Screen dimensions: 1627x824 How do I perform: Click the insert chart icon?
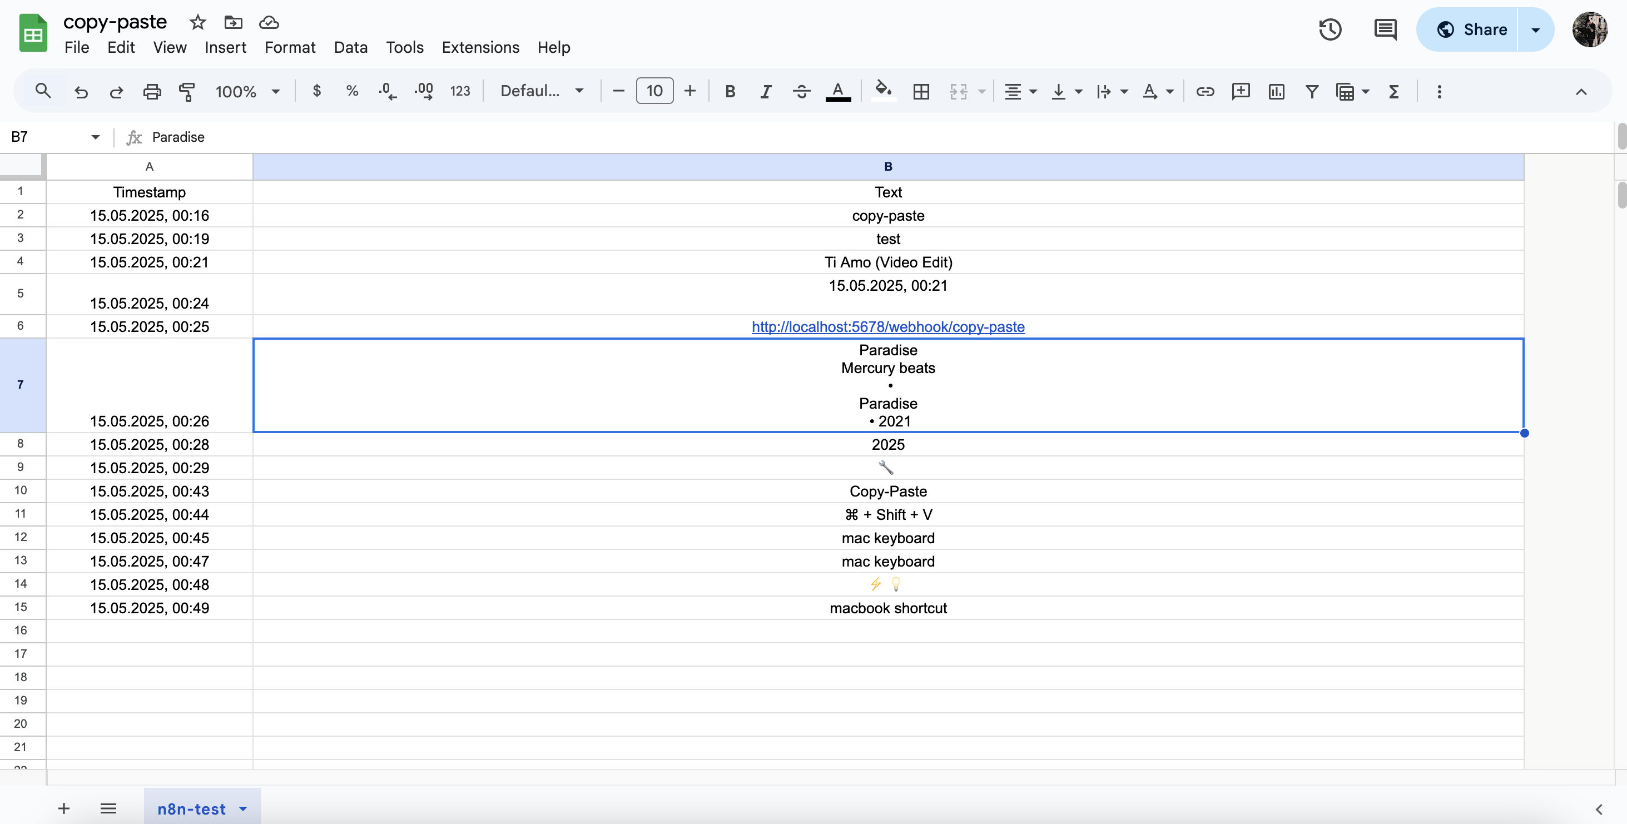[1276, 92]
